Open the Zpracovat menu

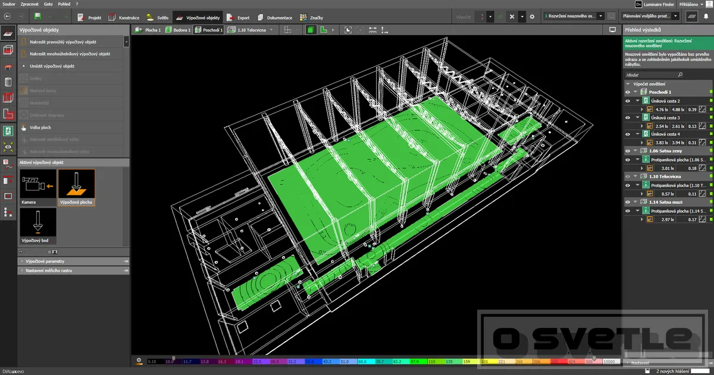pyautogui.click(x=30, y=4)
